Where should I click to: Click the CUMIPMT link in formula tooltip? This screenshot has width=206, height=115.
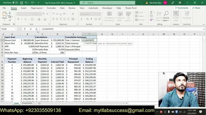(x=89, y=43)
